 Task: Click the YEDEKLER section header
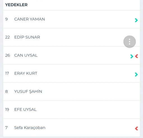tap(16, 5)
